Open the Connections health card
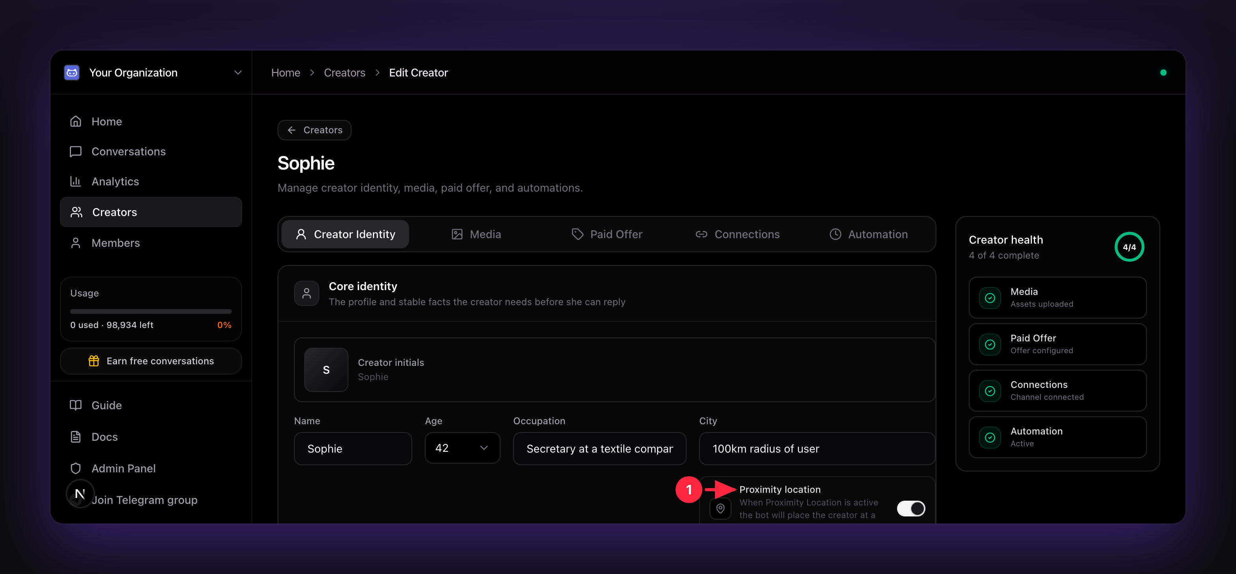Image resolution: width=1236 pixels, height=574 pixels. tap(1057, 391)
